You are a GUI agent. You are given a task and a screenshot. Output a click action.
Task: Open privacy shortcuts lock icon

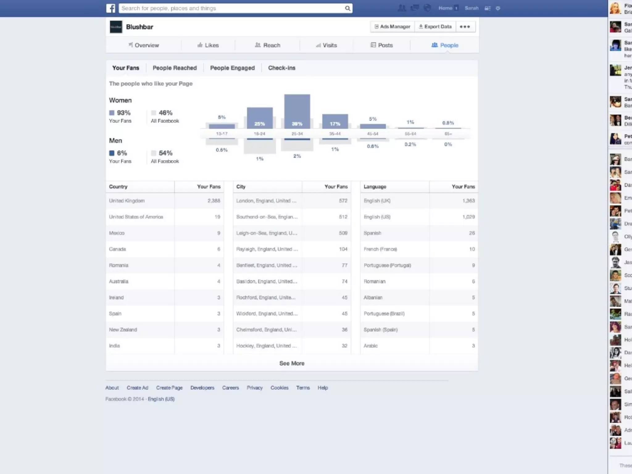(x=488, y=8)
